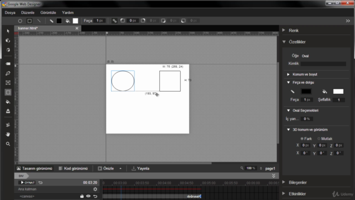Collapse Oval Seçenekleri section
Image resolution: width=355 pixels, height=200 pixels.
tap(288, 111)
